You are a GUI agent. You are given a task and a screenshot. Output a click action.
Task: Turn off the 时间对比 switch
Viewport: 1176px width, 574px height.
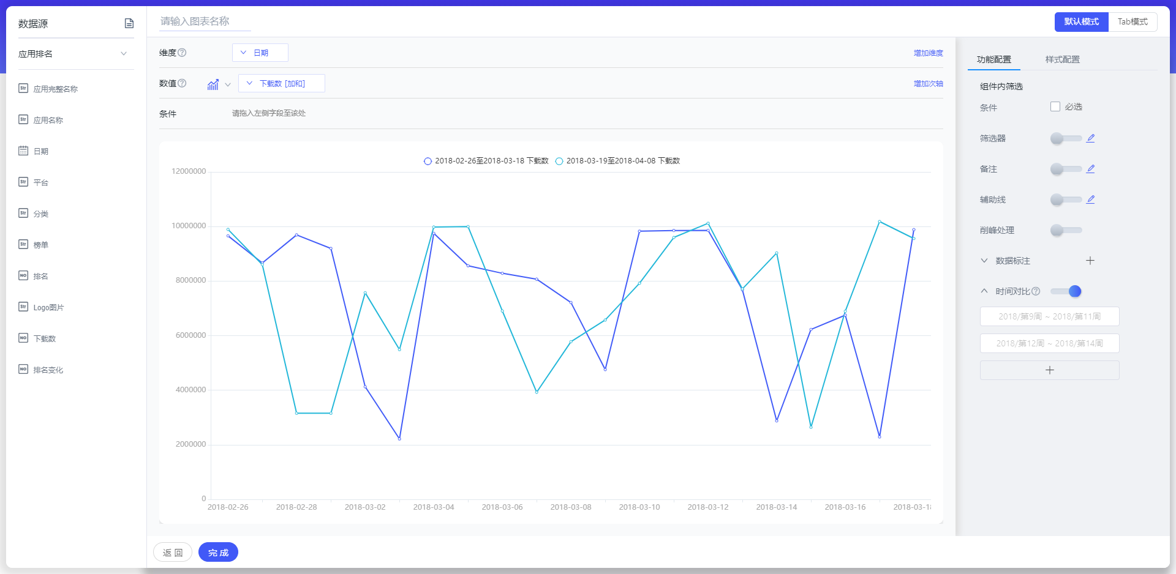click(1066, 291)
